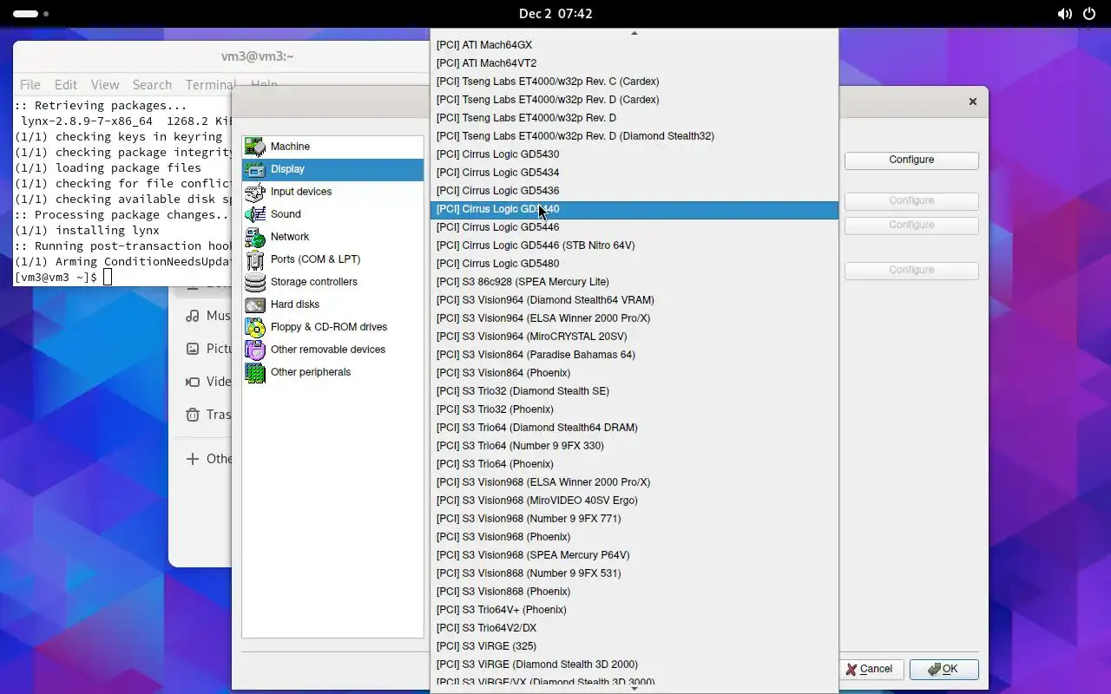1111x694 pixels.
Task: Click the Activities workspace indicator
Action: 30,14
